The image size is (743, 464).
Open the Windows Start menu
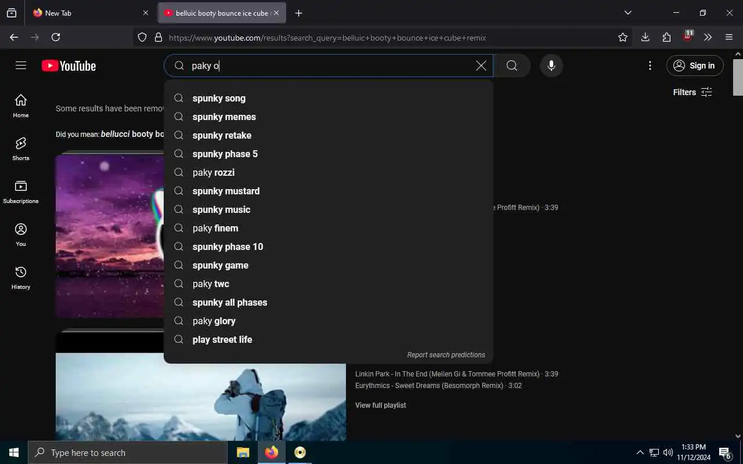tap(14, 452)
